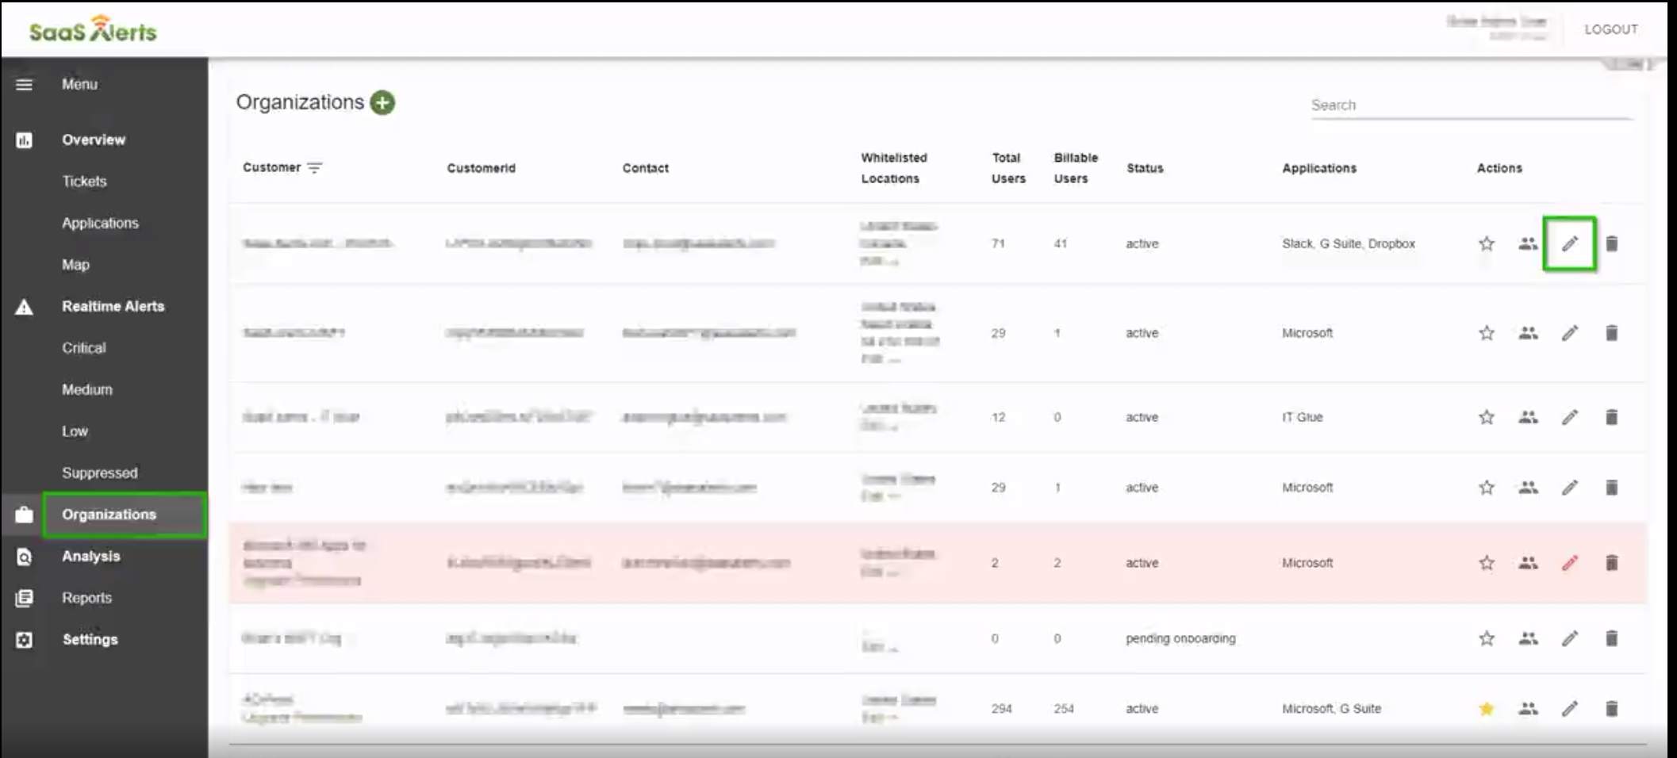This screenshot has width=1677, height=758.
Task: Click the Reports document icon
Action: (x=24, y=598)
